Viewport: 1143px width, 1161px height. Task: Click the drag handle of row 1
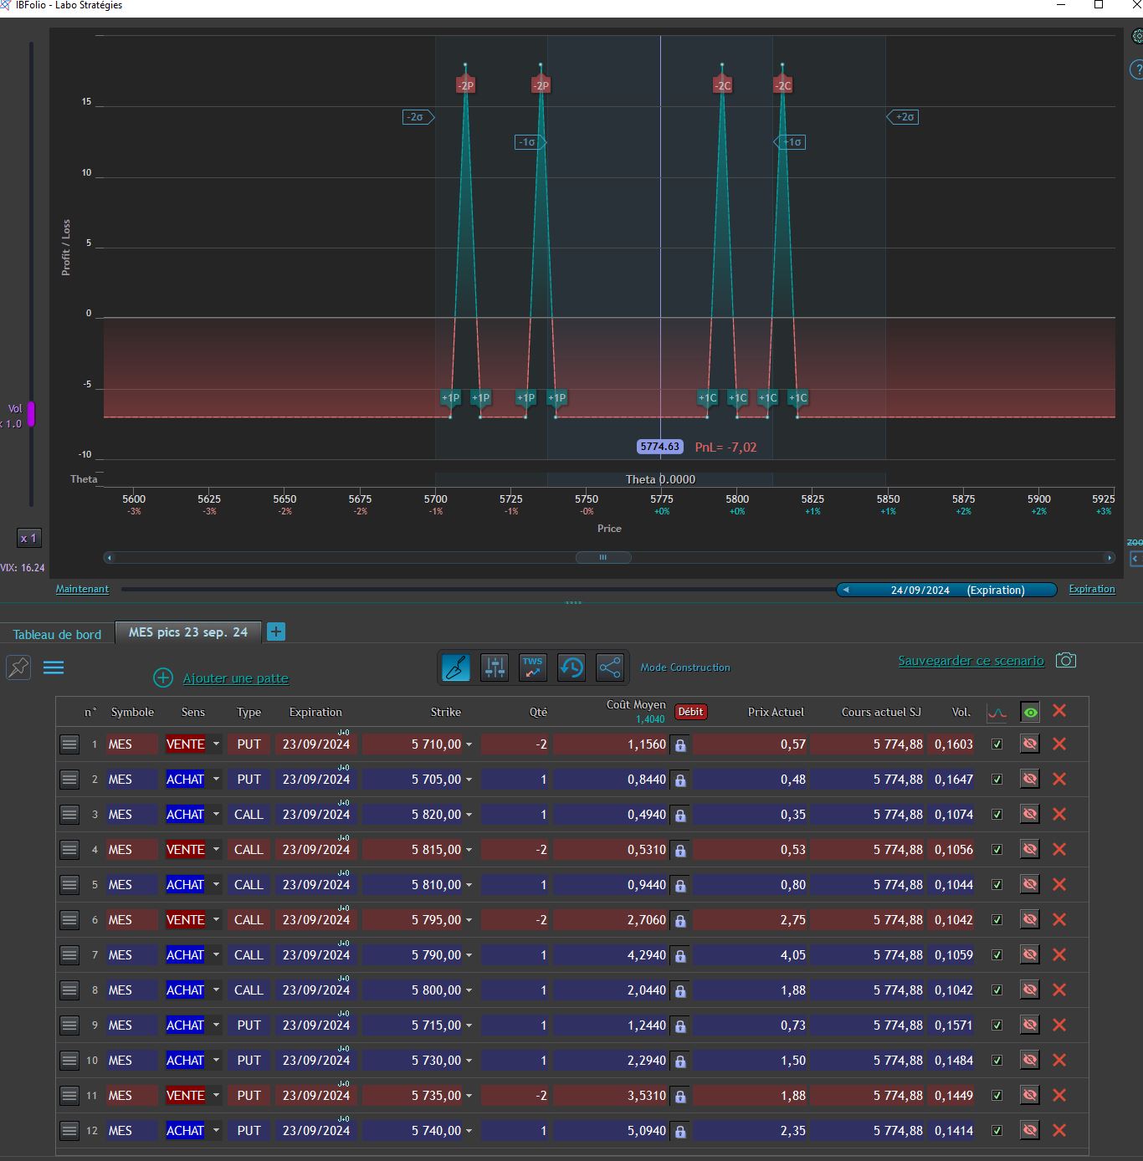69,744
